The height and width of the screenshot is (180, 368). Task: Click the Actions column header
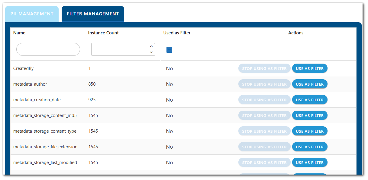point(295,33)
